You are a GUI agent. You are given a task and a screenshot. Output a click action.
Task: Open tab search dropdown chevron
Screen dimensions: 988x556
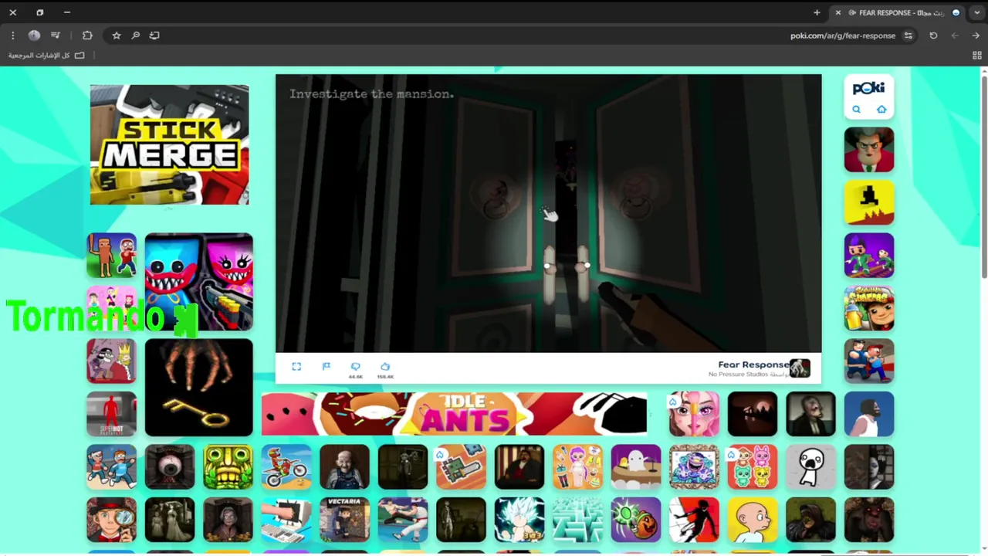point(977,12)
